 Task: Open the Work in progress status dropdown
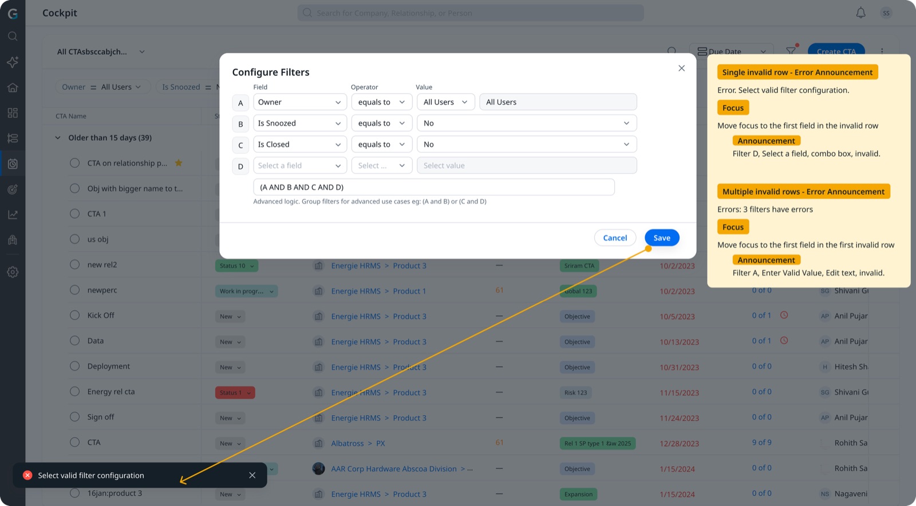(x=246, y=291)
